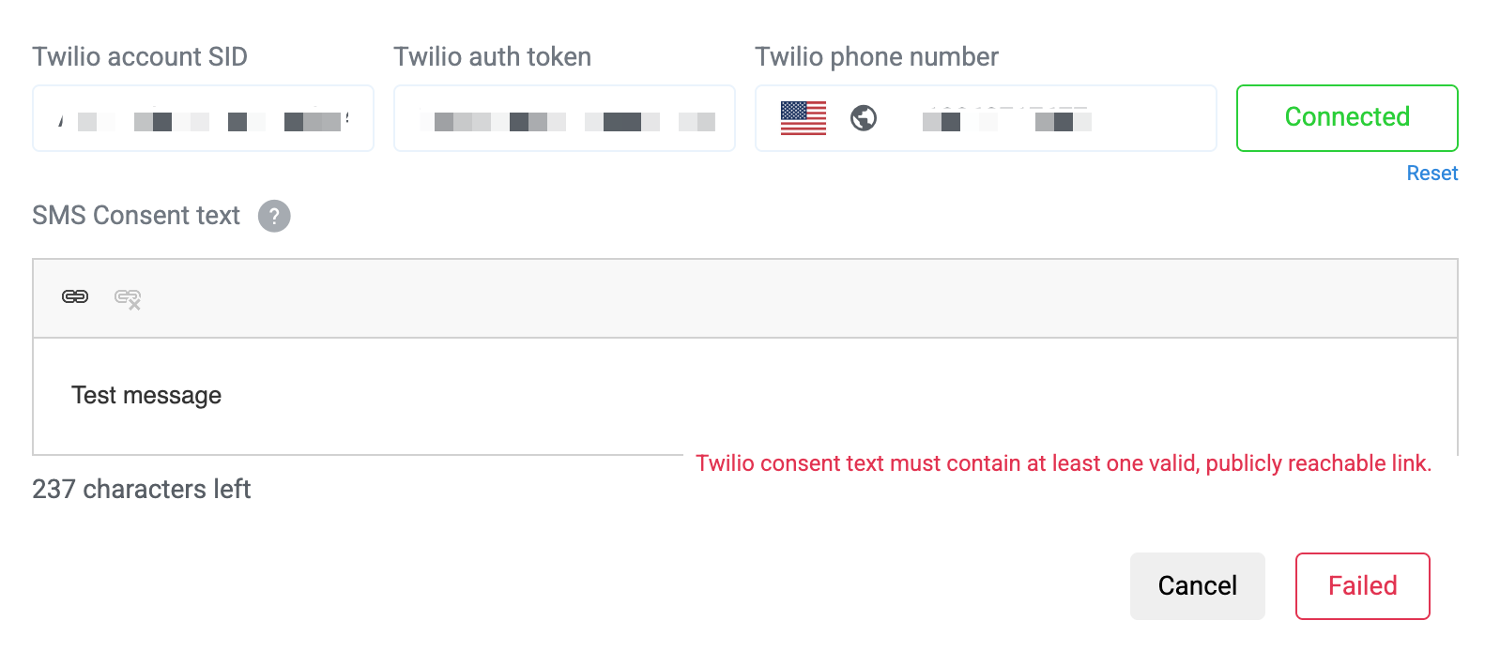This screenshot has height=651, width=1485.
Task: Click the question mark help bubble
Action: pos(273,216)
